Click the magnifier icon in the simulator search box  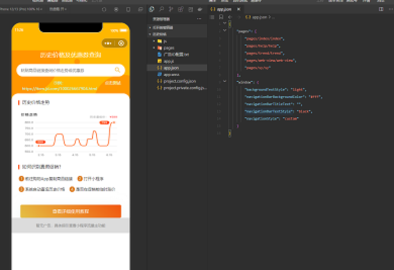(x=117, y=70)
